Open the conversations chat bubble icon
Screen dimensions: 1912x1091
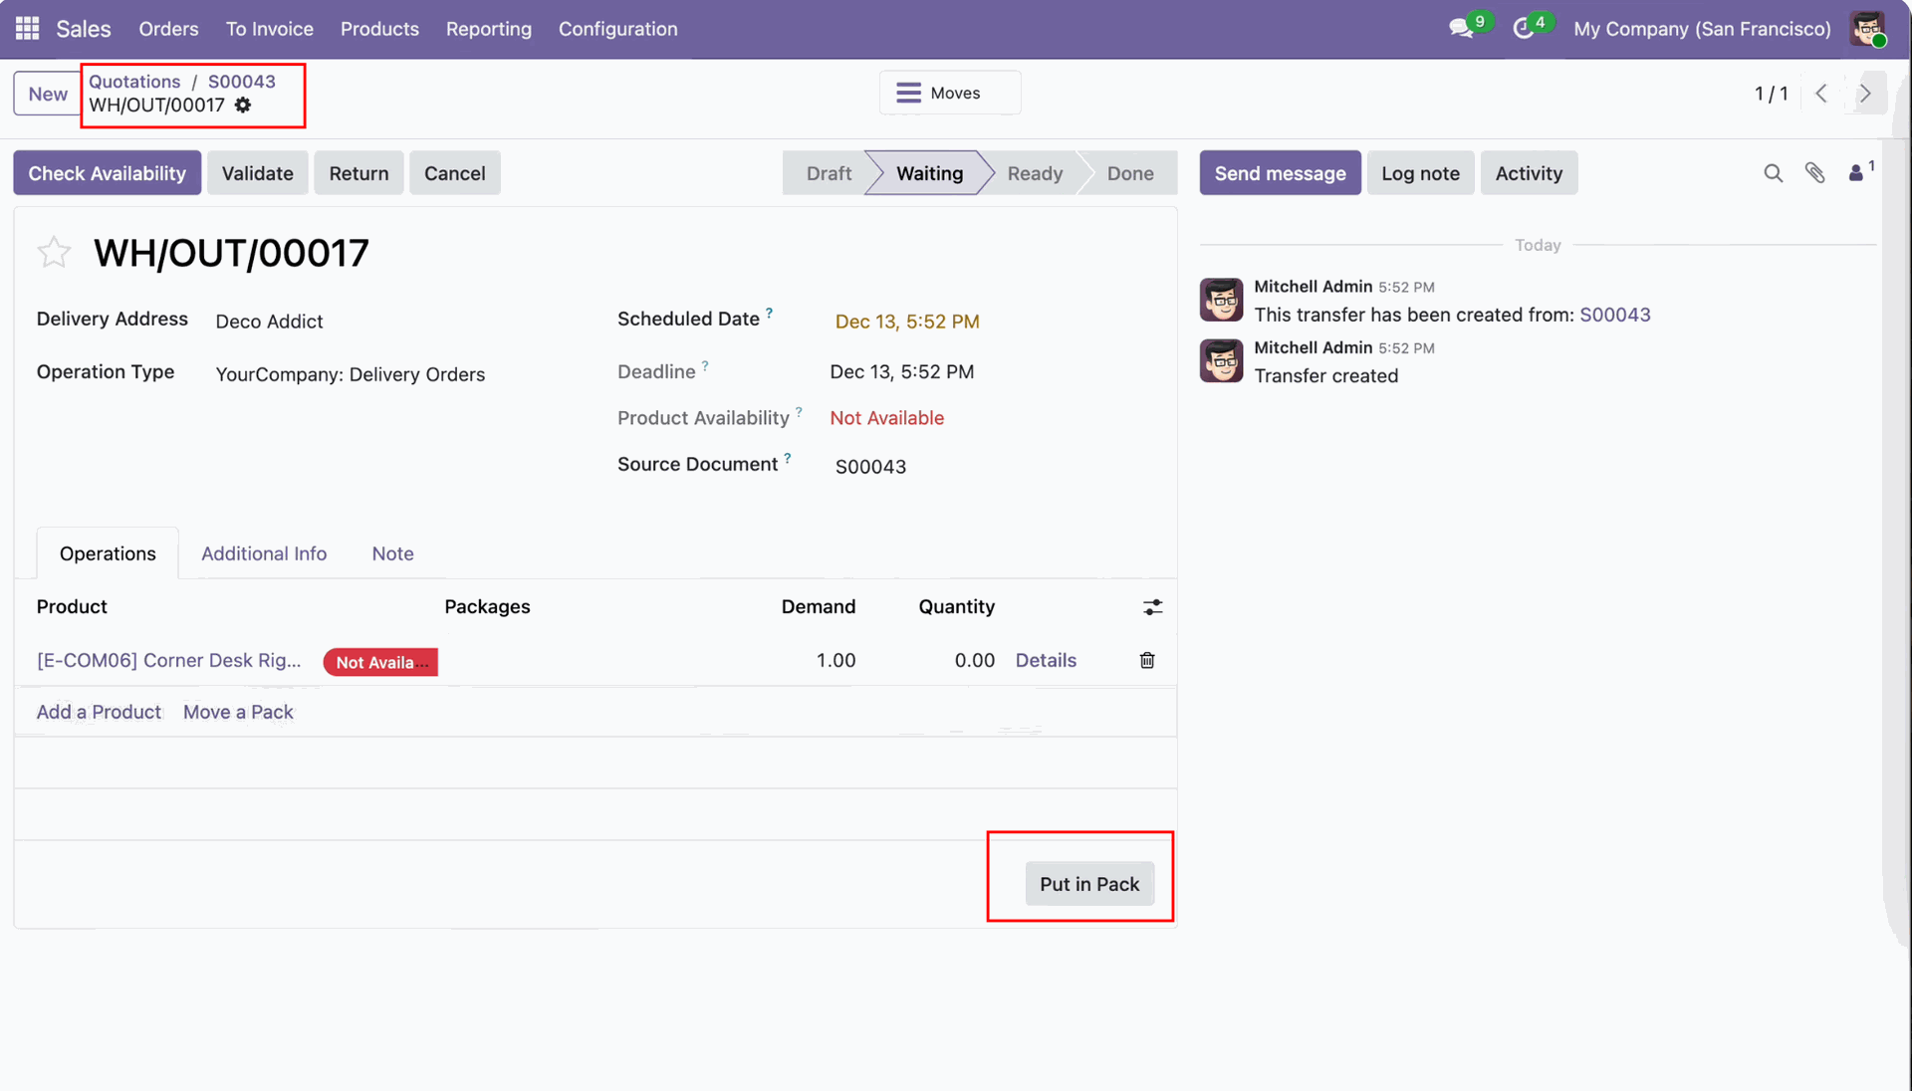(x=1460, y=29)
